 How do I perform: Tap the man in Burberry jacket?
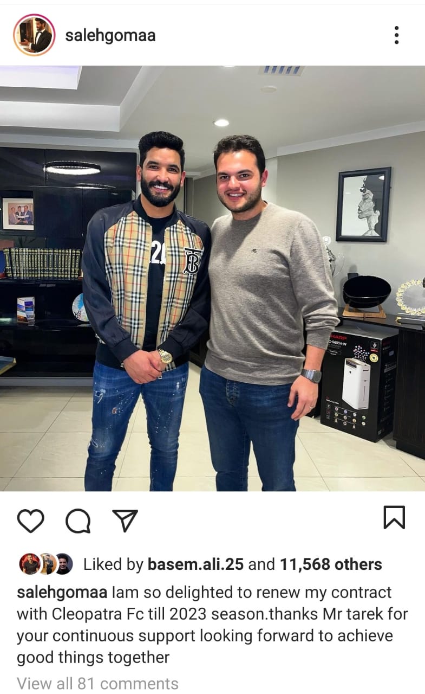coord(145,309)
